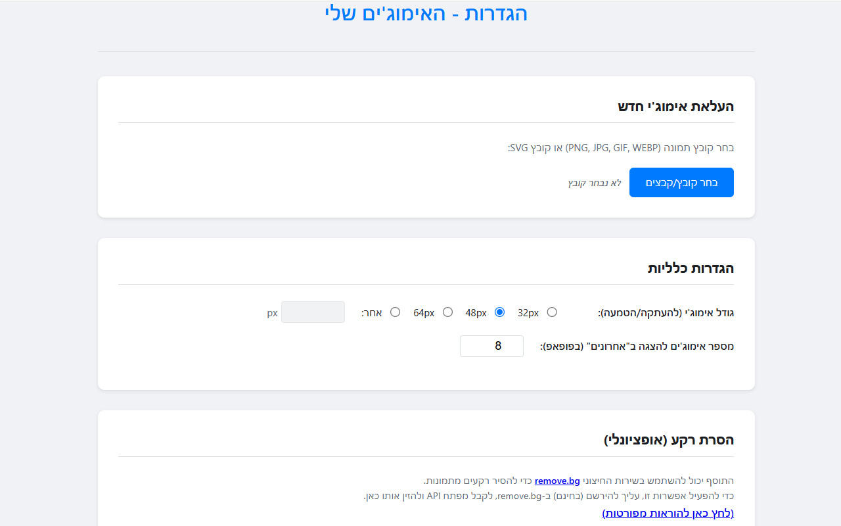Click the 'הגדרות - האימוג'ים שלי' page title
This screenshot has height=526, width=841.
pos(426,13)
